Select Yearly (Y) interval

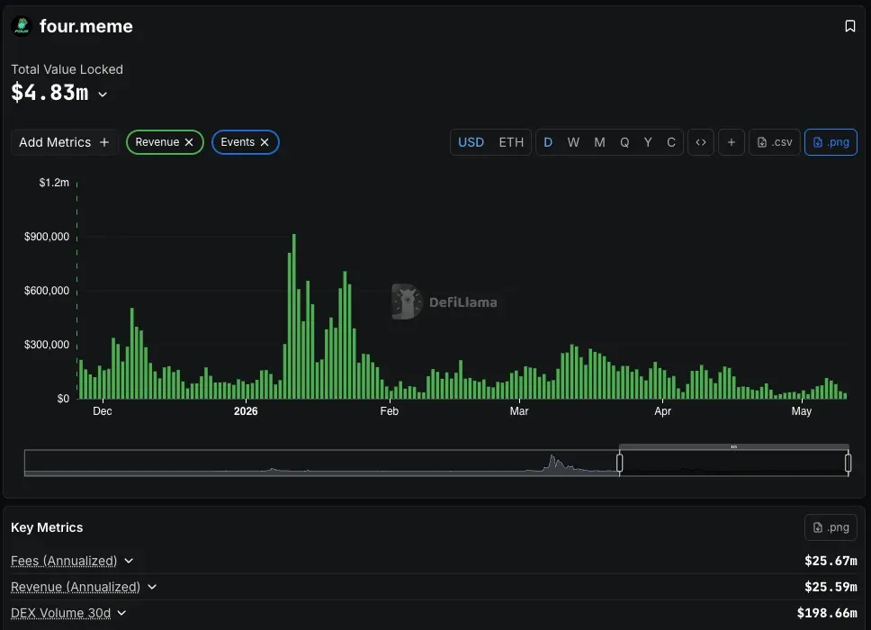click(648, 142)
